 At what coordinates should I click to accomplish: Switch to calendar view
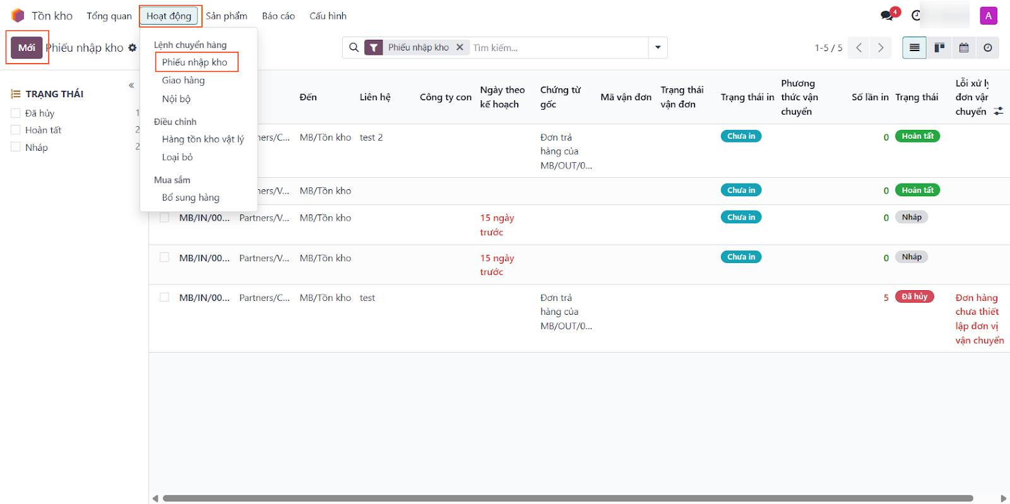click(x=964, y=48)
